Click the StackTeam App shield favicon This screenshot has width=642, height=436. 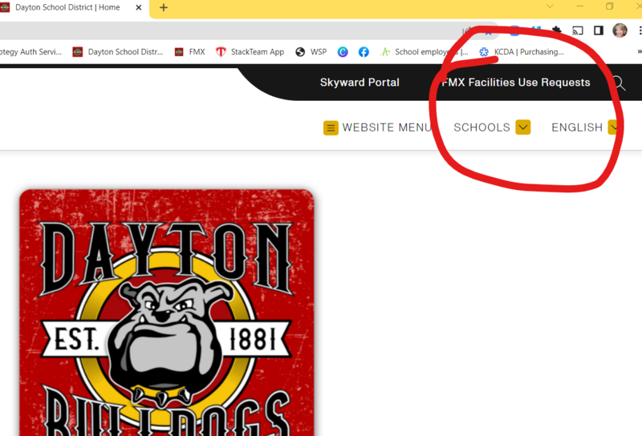point(221,52)
